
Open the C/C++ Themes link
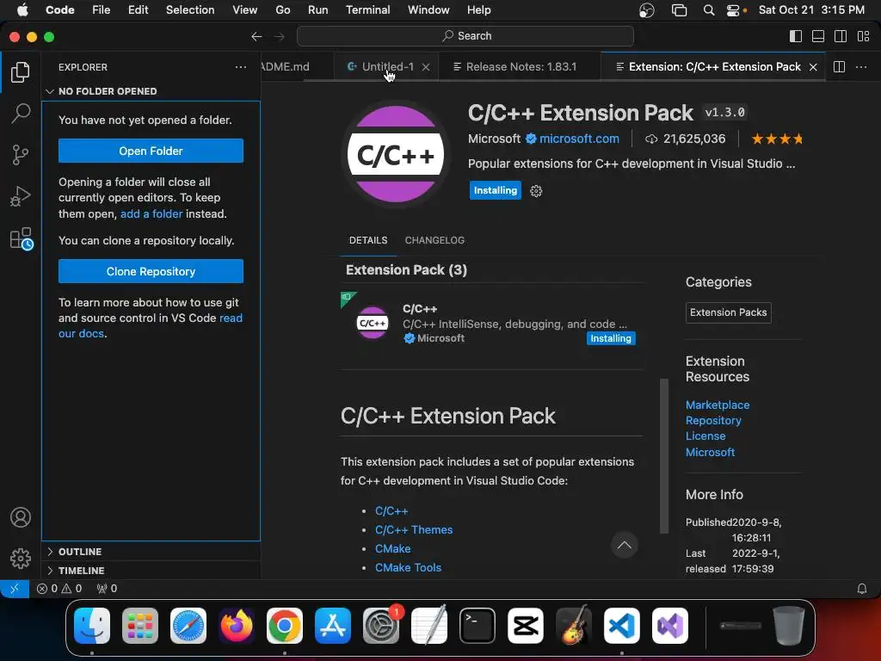pyautogui.click(x=414, y=530)
